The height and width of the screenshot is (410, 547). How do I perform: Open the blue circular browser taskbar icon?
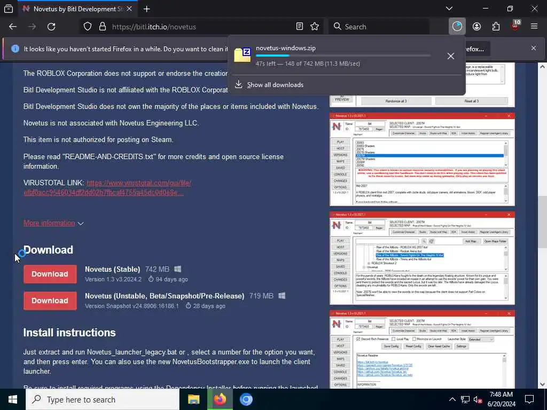pos(246,399)
